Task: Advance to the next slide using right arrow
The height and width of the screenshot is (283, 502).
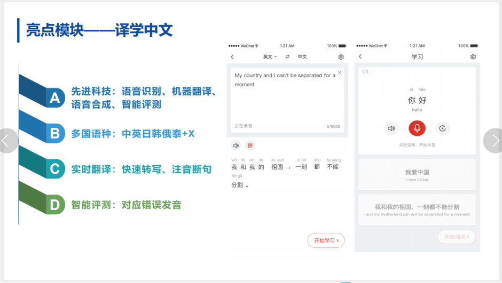Action: pos(495,141)
